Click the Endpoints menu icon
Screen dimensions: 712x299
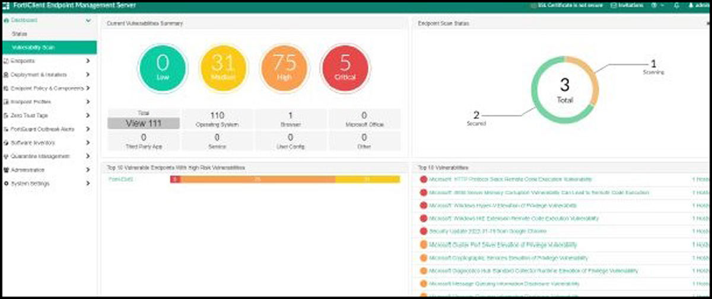click(x=6, y=61)
